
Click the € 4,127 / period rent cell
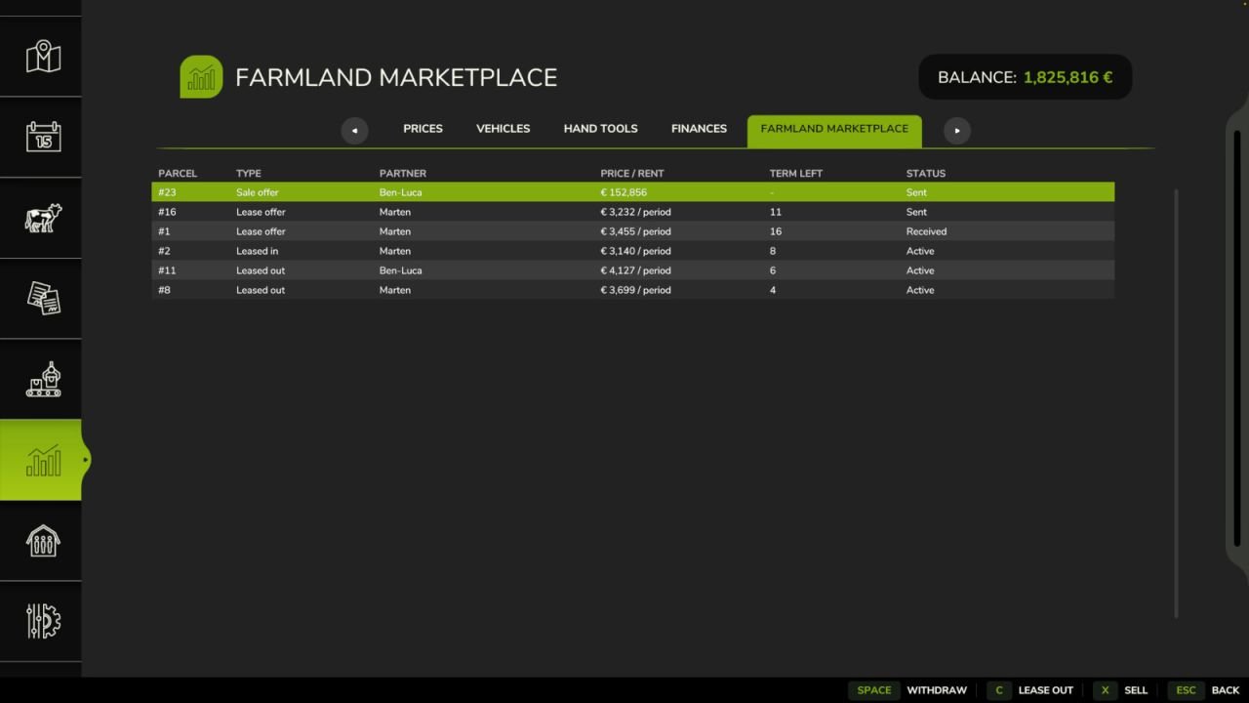[636, 270]
